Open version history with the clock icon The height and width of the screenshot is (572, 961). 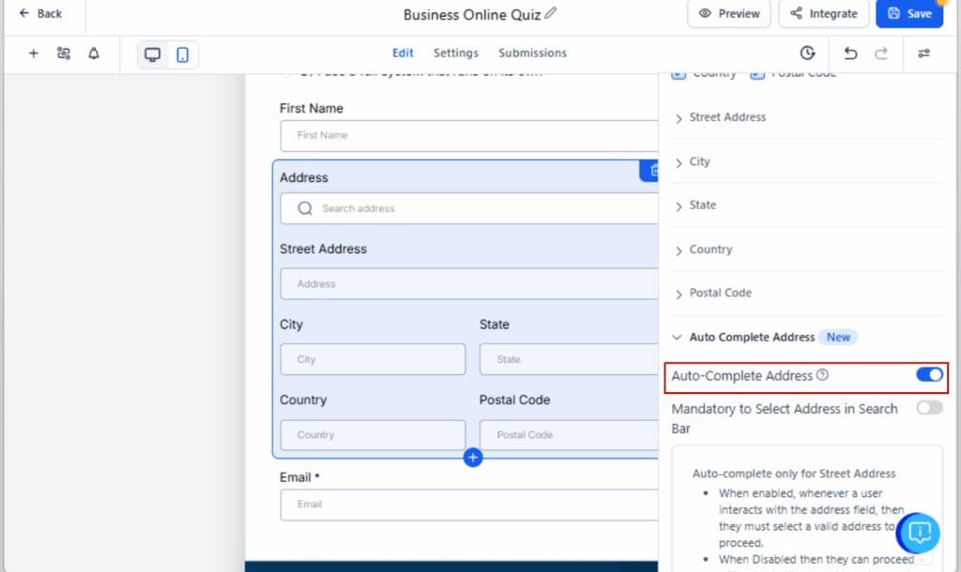807,53
